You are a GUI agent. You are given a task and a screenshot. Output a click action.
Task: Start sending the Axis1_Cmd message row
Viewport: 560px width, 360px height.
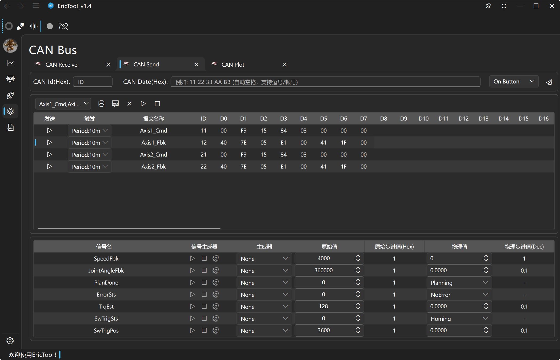[49, 130]
